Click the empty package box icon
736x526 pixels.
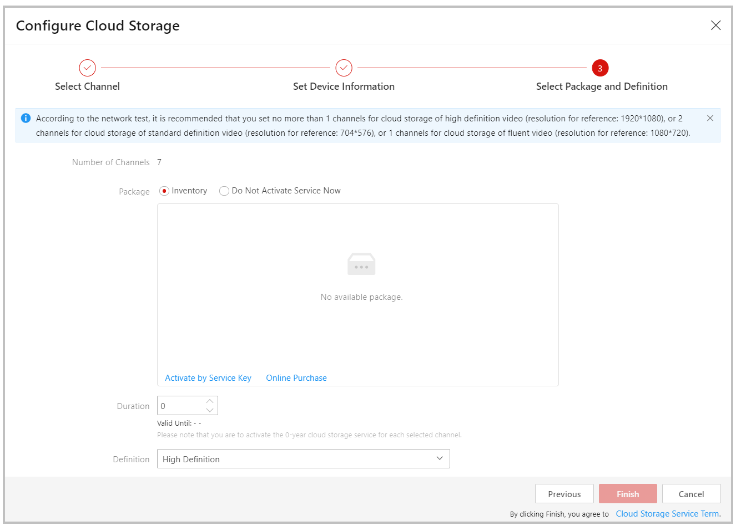[361, 264]
